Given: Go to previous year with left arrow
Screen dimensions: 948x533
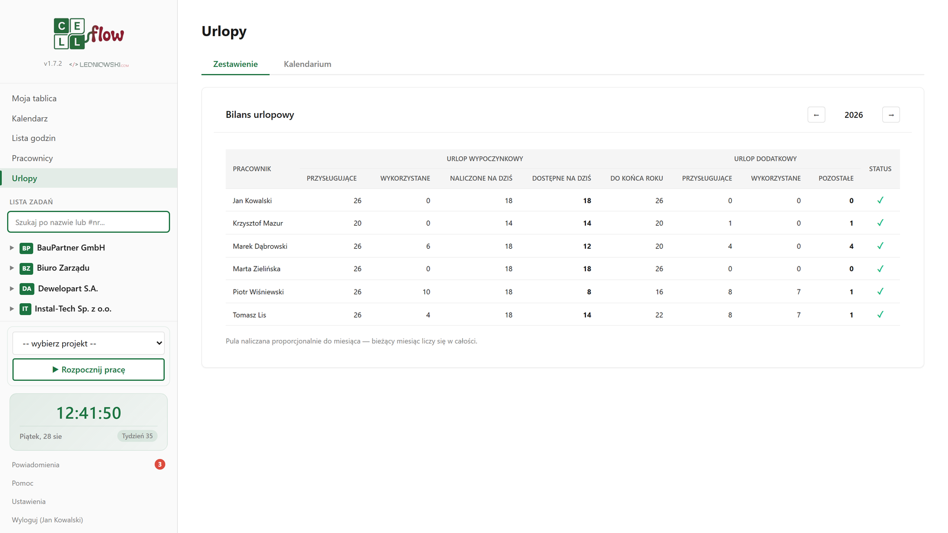Looking at the screenshot, I should 816,115.
